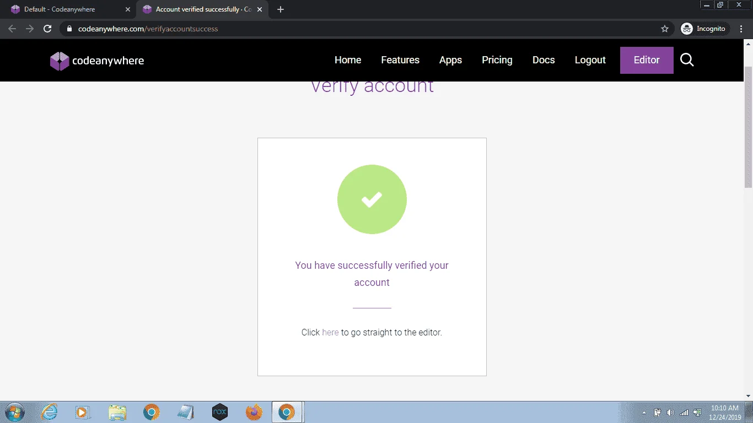Click the volume speaker tray icon

[x=670, y=413]
